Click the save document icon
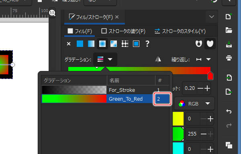The height and width of the screenshot is (154, 241). 229,44
